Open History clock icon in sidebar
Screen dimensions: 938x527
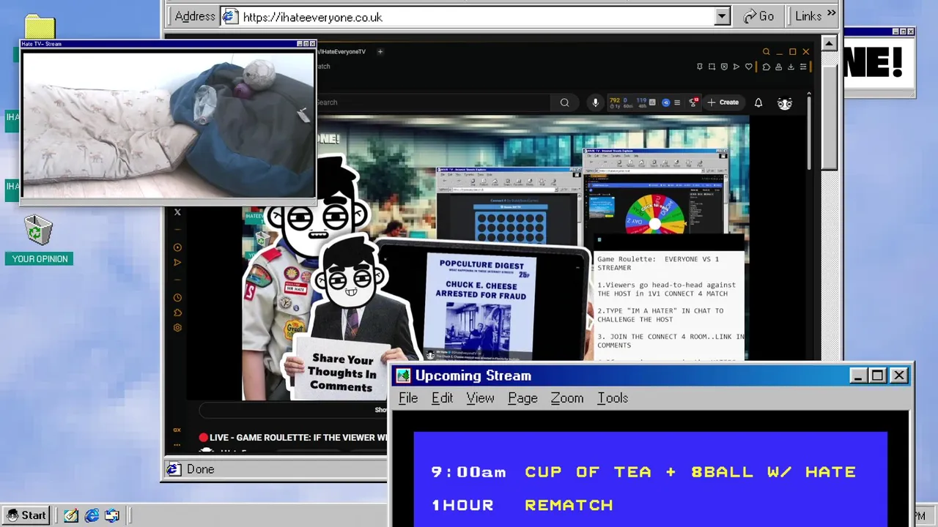pos(177,298)
